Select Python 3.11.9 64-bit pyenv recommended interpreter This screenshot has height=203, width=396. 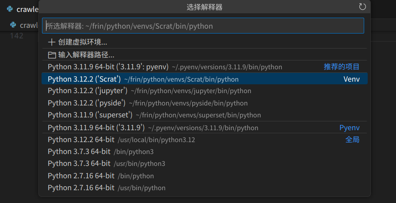(x=205, y=67)
